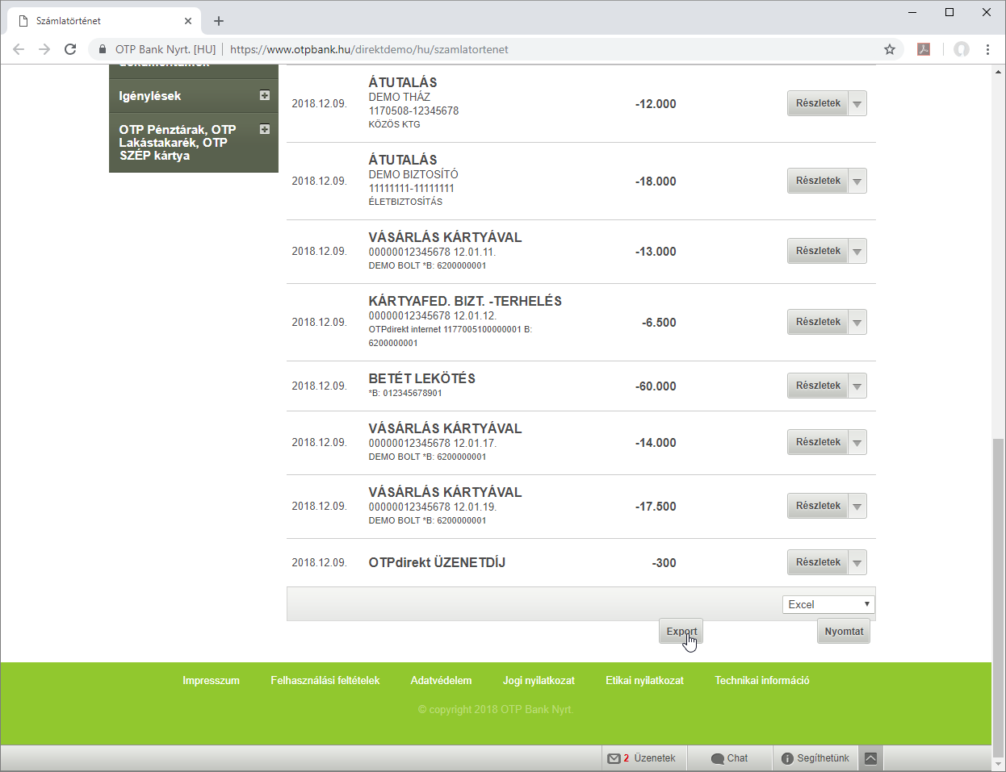Click Részletek for KÁRTYAFED. BIZT. row
The image size is (1006, 772).
(817, 322)
